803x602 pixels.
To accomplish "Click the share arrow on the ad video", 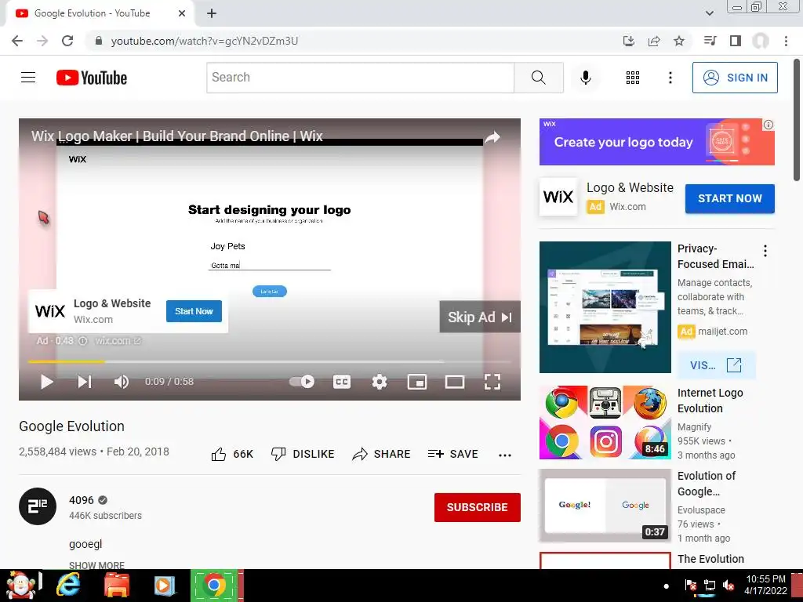I will 492,137.
